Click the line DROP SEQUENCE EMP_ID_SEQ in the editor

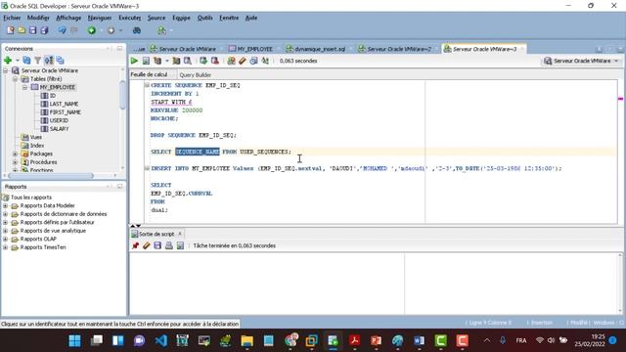tap(194, 135)
